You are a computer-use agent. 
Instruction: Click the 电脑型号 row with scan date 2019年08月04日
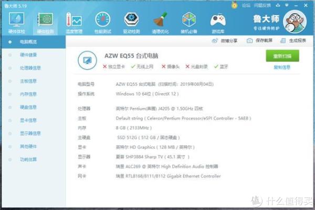point(145,84)
